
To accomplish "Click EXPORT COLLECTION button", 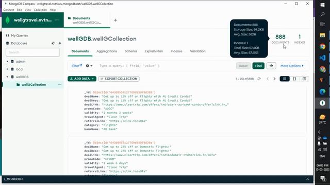I will pyautogui.click(x=119, y=79).
